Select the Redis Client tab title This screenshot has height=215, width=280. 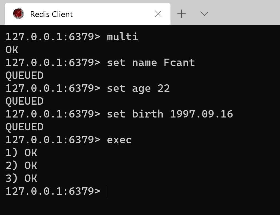click(x=51, y=14)
